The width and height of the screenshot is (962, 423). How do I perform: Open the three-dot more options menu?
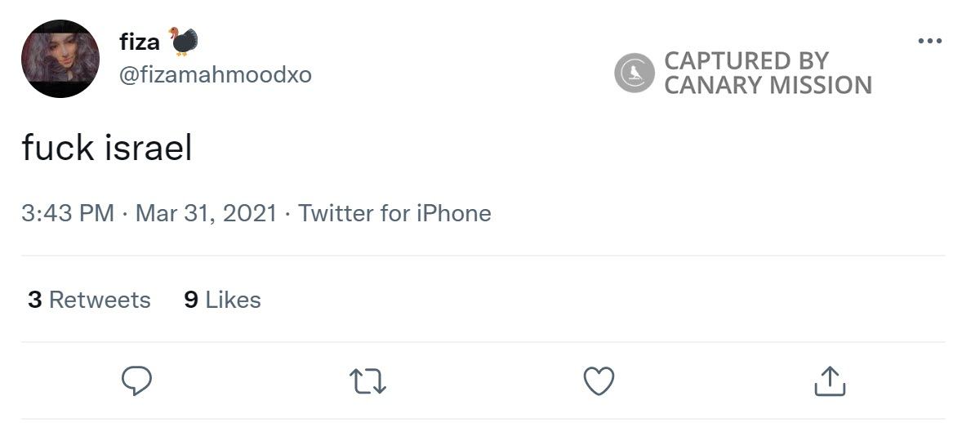pyautogui.click(x=929, y=42)
